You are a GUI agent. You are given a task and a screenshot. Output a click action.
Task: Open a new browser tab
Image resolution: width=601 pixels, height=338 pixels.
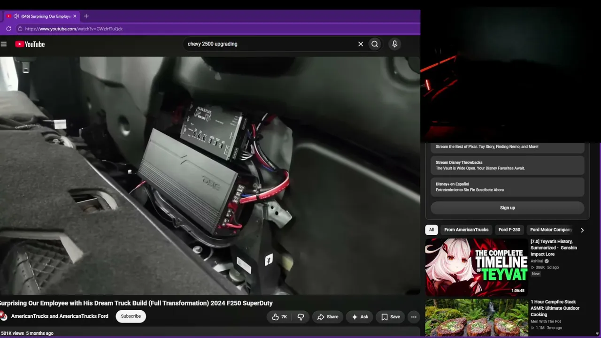tap(86, 16)
